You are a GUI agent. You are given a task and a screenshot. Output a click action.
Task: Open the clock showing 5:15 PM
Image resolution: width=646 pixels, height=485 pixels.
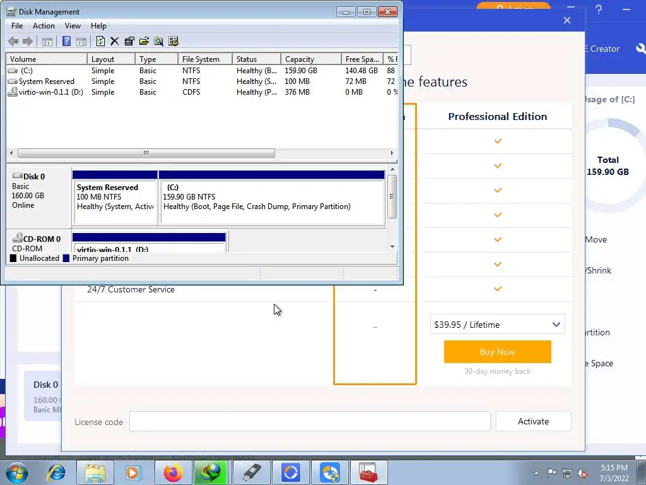(614, 473)
